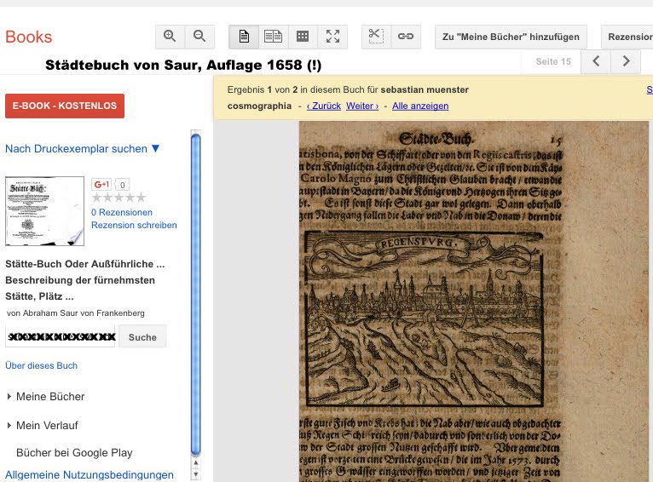
Task: Click the sidebar vertical scrollbar
Action: (x=196, y=295)
